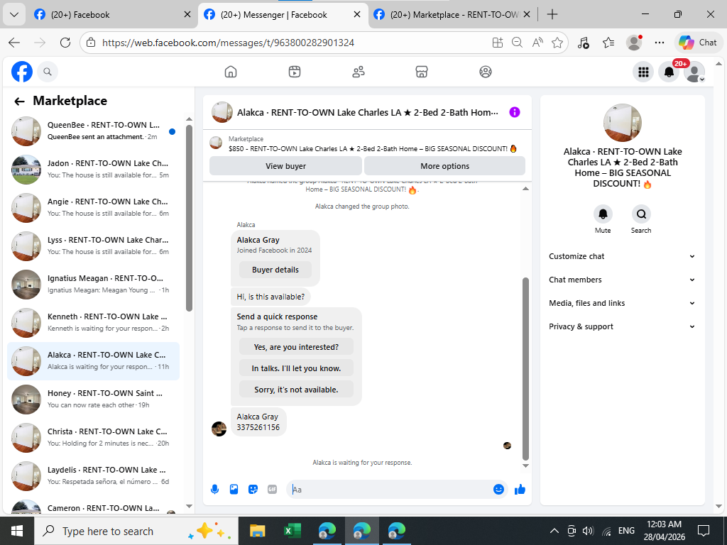Open File Explorer from the taskbar
Image resolution: width=727 pixels, height=545 pixels.
pos(257,531)
